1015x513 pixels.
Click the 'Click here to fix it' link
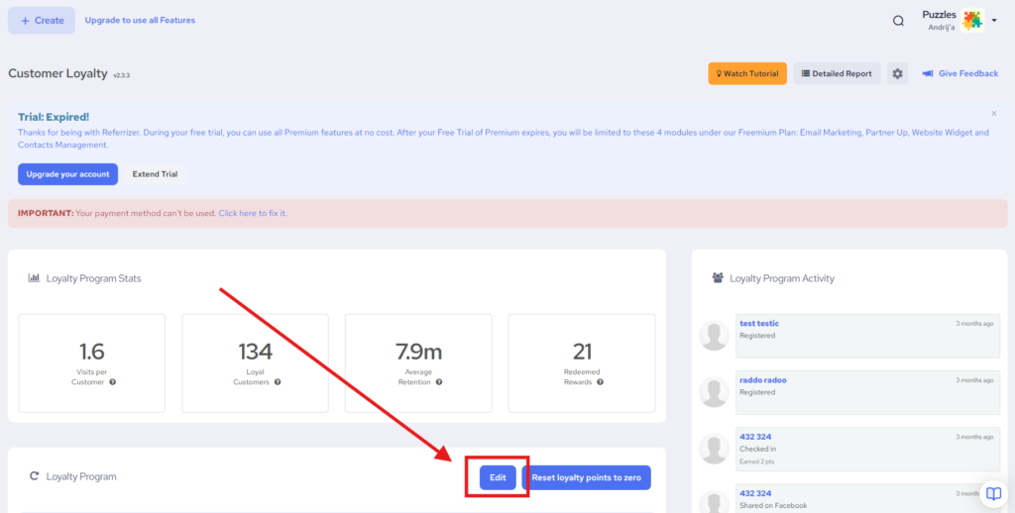point(252,213)
